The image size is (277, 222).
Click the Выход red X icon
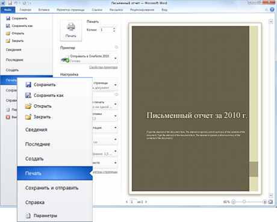point(8,117)
